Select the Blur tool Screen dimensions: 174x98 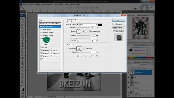(22, 55)
